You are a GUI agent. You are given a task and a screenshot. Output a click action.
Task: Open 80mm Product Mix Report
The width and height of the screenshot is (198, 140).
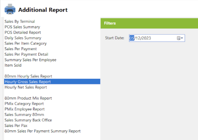pyautogui.click(x=28, y=98)
